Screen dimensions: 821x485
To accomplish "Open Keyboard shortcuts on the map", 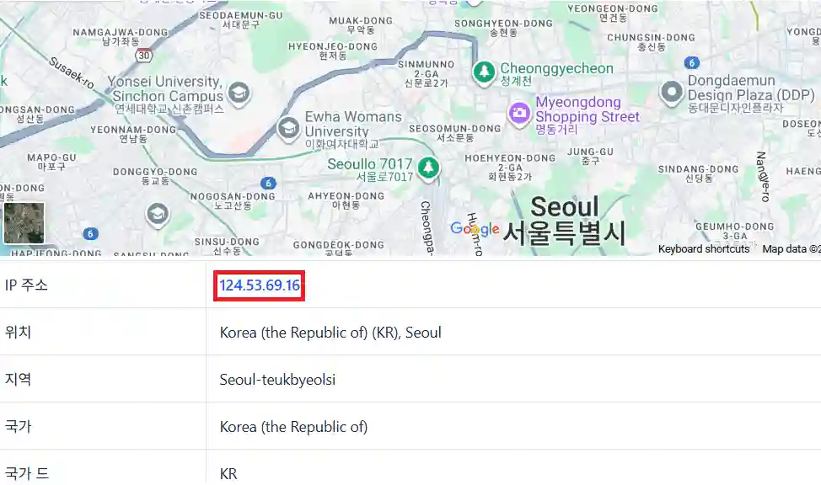I will (703, 249).
